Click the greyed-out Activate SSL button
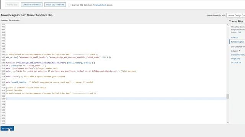This screenshot has height=137, width=245. tap(12, 5)
